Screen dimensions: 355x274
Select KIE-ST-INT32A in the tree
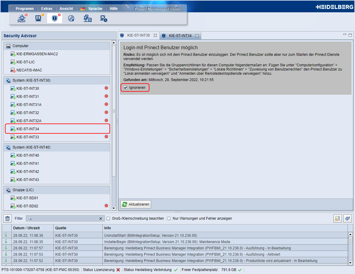29,121
